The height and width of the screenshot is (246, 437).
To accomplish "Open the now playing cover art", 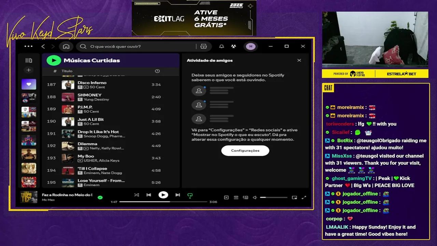I will (x=29, y=197).
